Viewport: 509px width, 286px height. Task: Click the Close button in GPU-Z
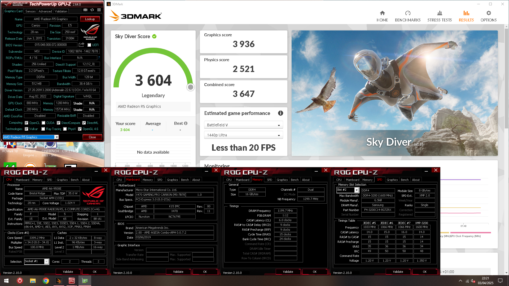click(x=92, y=137)
